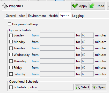This screenshot has width=109, height=93.
Task: Click the Open policy button
Action: click(99, 87)
